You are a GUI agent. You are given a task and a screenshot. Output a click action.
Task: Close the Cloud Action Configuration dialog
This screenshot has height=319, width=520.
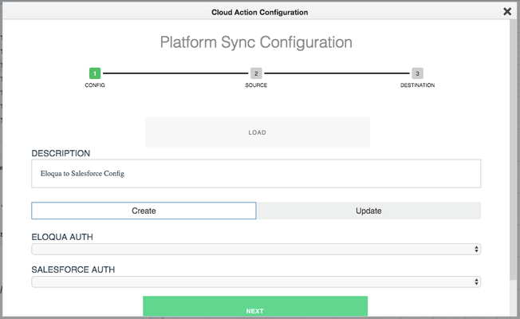(x=507, y=12)
